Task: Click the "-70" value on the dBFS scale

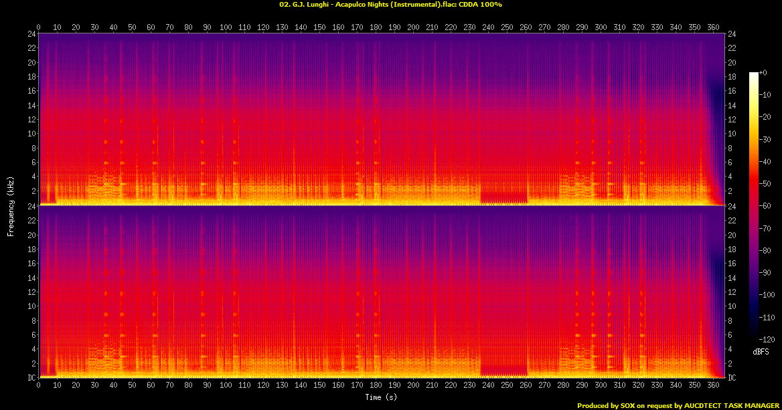Action: [x=765, y=228]
